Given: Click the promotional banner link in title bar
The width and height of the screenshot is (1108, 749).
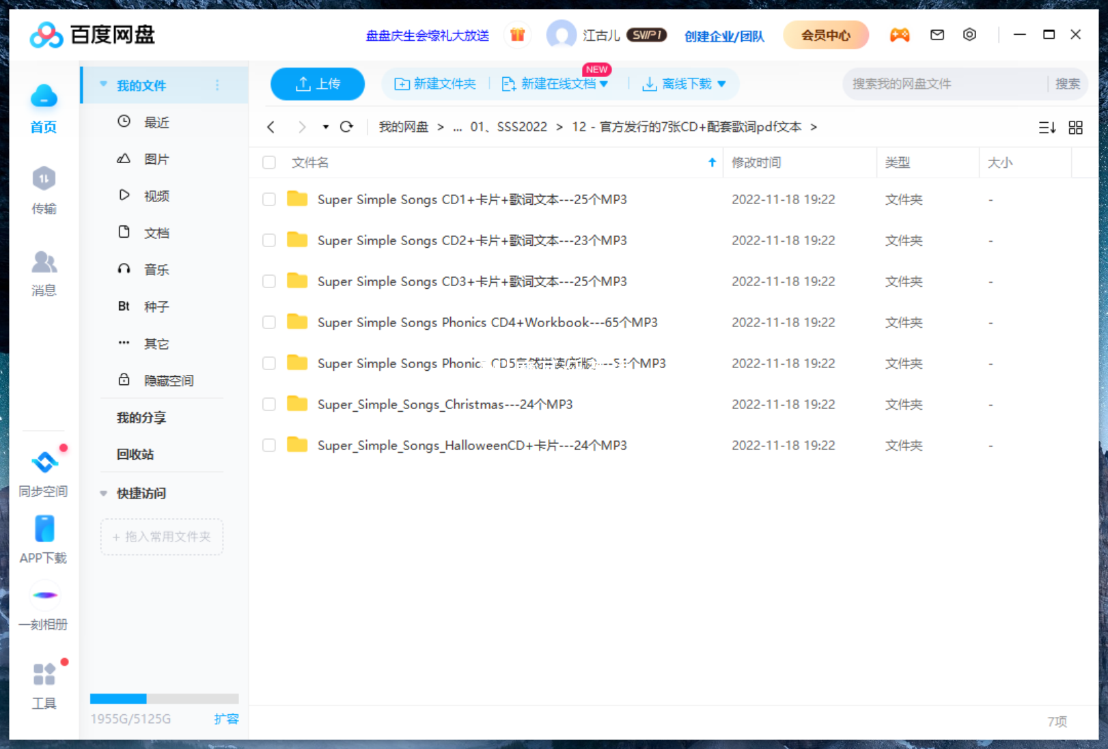Looking at the screenshot, I should pos(428,36).
